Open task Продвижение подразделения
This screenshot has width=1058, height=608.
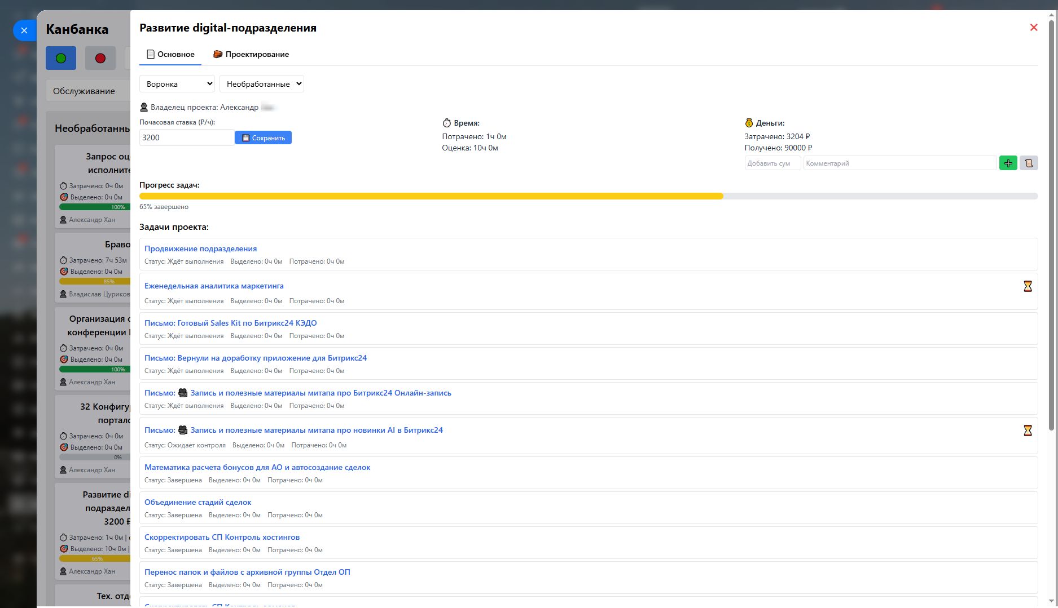tap(200, 248)
